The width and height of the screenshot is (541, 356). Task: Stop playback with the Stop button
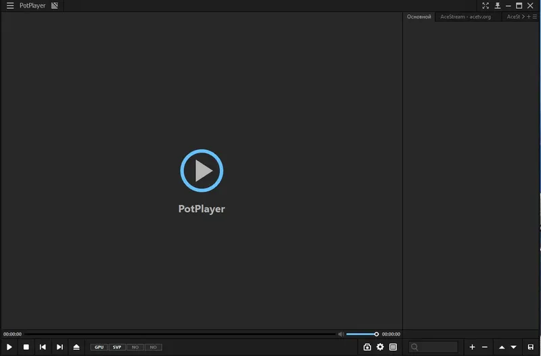coord(26,347)
